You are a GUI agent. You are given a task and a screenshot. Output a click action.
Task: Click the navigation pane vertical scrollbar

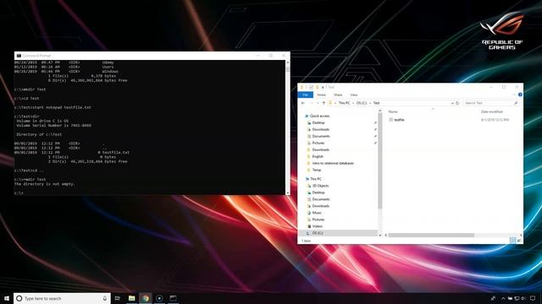[x=380, y=161]
